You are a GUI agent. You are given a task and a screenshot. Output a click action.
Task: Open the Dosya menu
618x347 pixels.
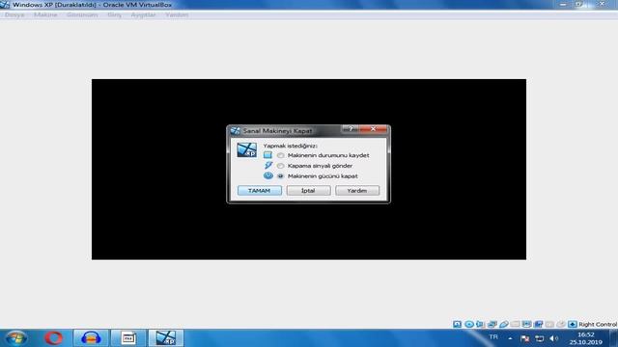pos(14,14)
